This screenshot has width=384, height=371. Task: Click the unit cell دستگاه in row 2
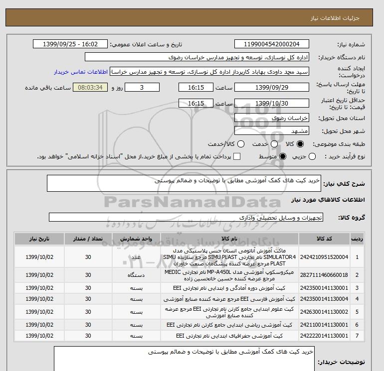tap(136, 275)
